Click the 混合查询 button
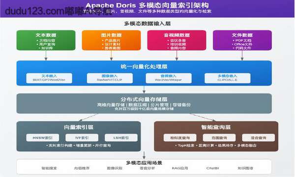 point(259,138)
